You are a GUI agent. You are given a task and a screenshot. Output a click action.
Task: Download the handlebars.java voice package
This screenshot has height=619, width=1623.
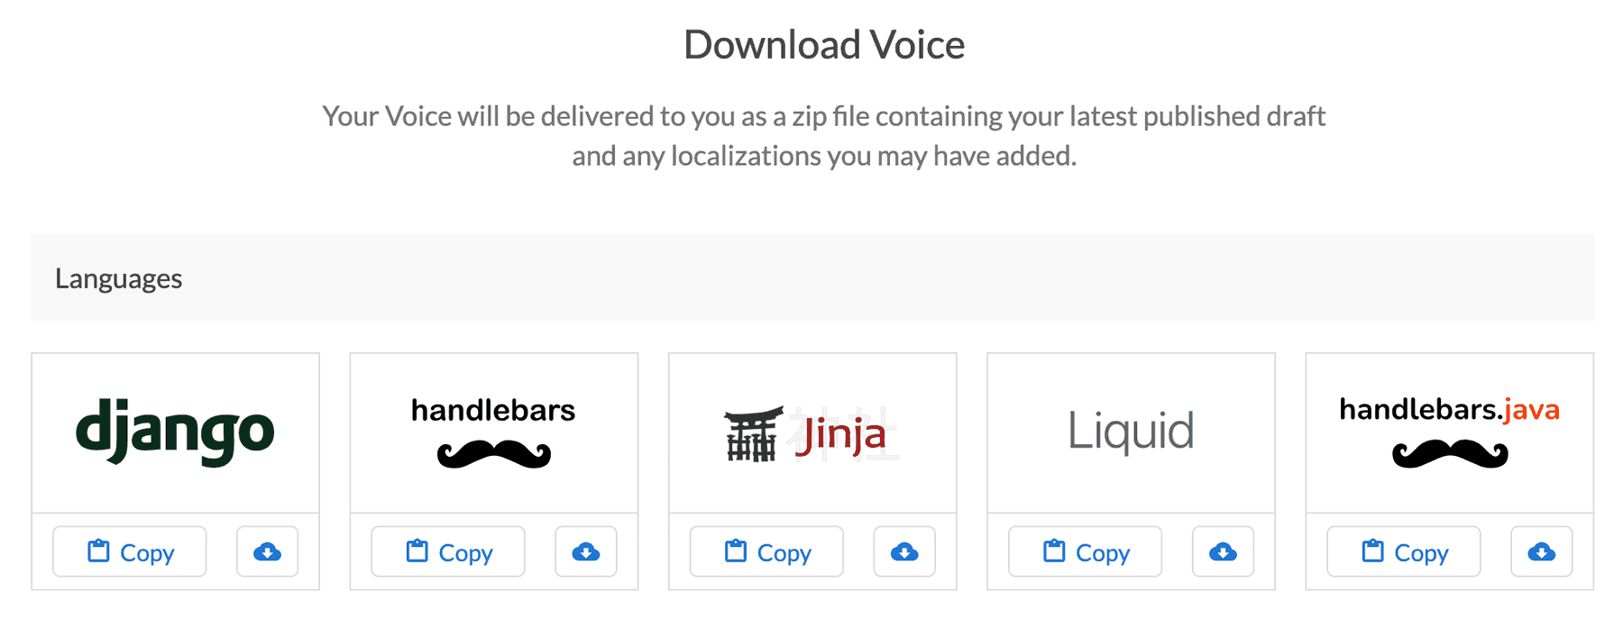1541,551
